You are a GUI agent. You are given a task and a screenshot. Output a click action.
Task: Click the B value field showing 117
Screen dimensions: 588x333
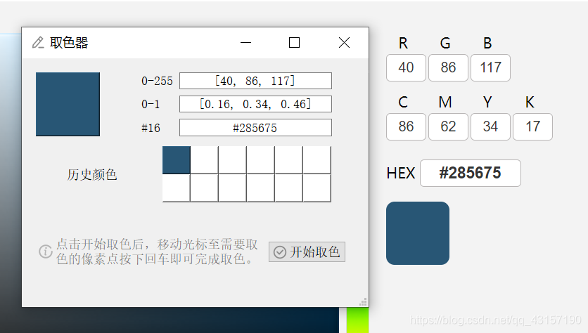coord(490,67)
